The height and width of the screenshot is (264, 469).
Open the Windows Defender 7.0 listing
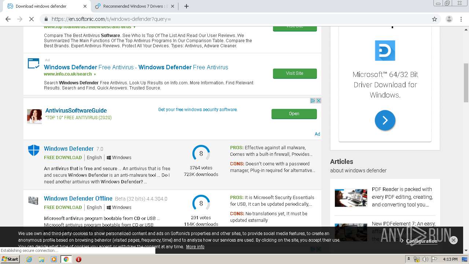pyautogui.click(x=69, y=148)
